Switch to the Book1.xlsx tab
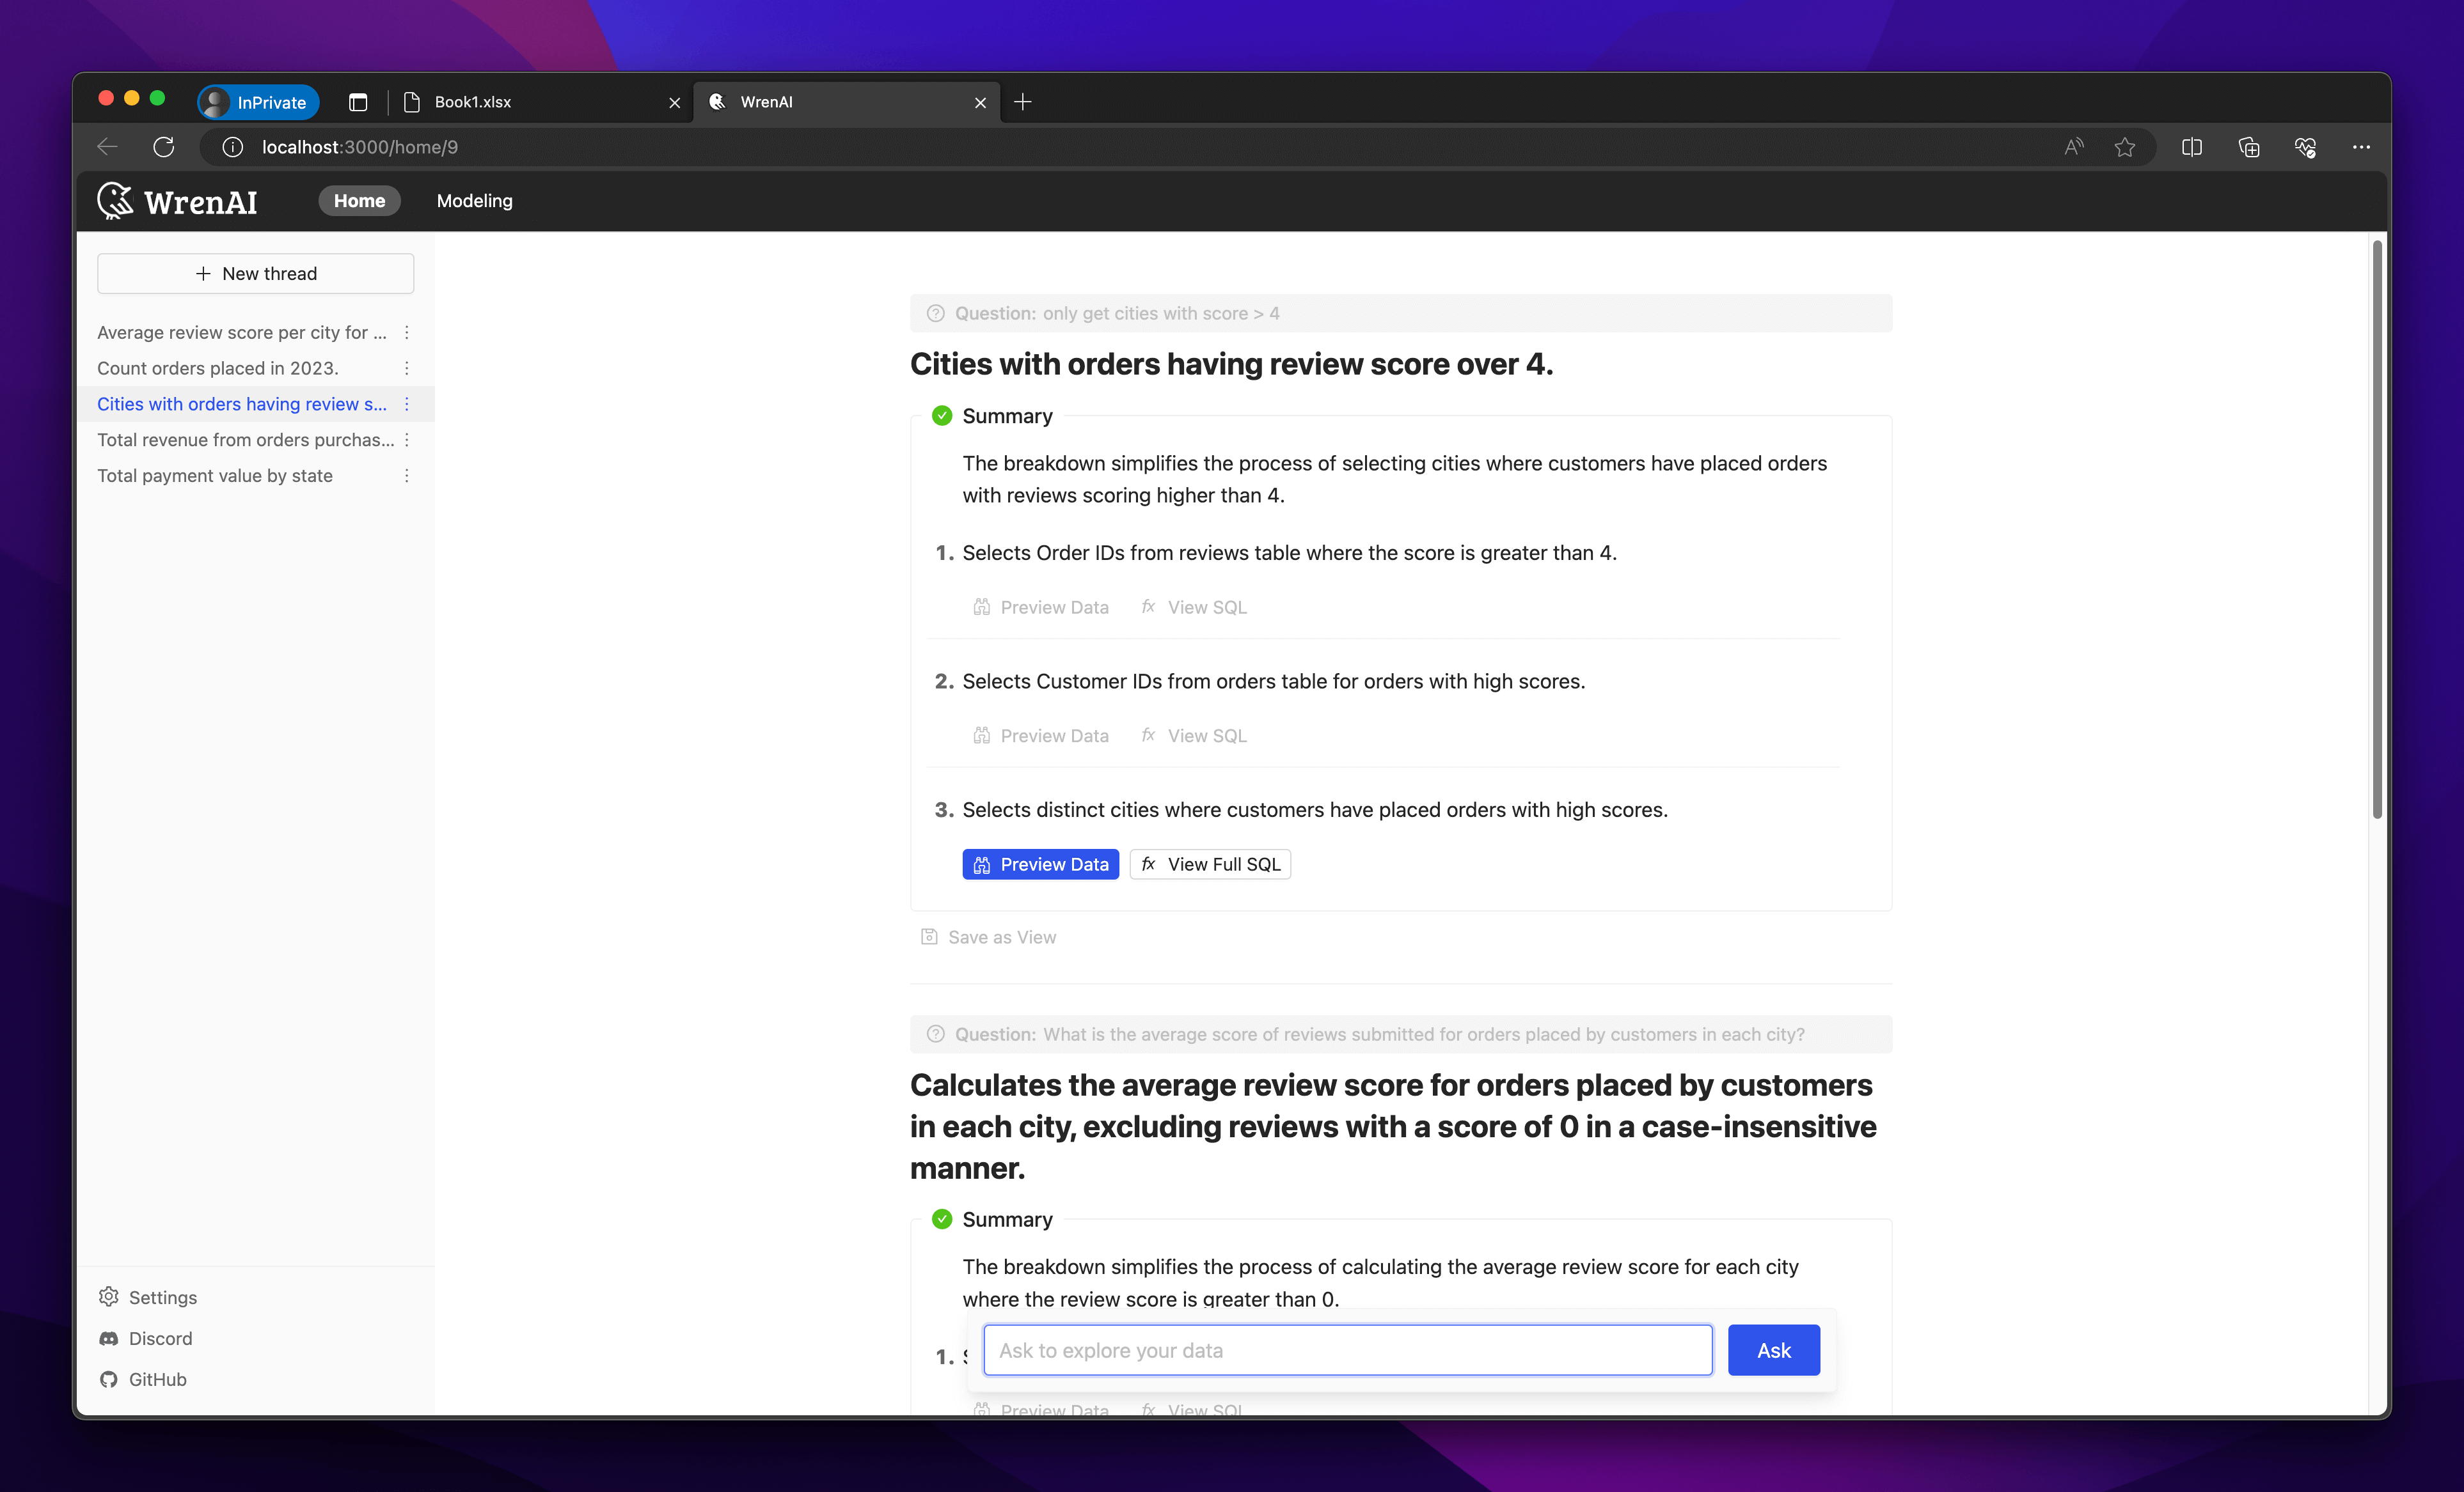 tap(540, 102)
